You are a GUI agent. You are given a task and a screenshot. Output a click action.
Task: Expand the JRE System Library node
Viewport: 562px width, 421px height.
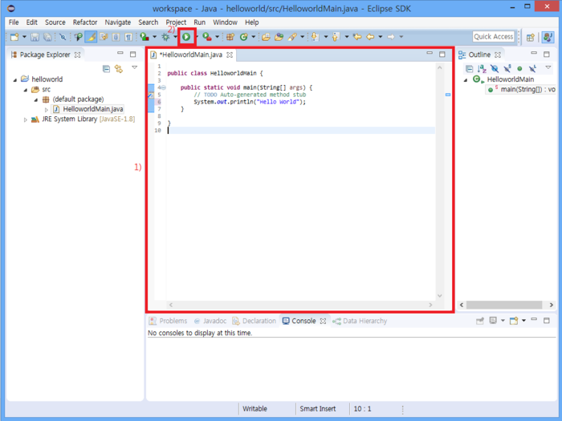coord(25,119)
